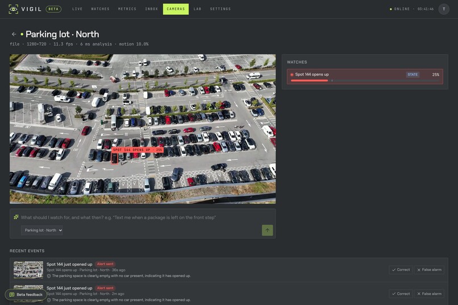Click the Vigil eye logo
This screenshot has width=458, height=305.
(x=14, y=9)
